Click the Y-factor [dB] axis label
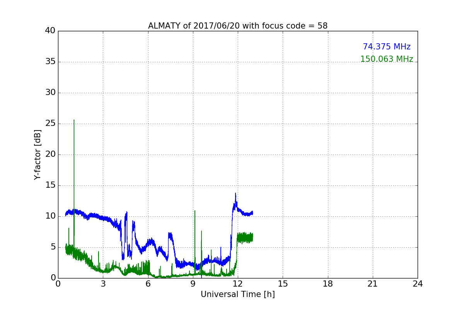 pyautogui.click(x=38, y=154)
